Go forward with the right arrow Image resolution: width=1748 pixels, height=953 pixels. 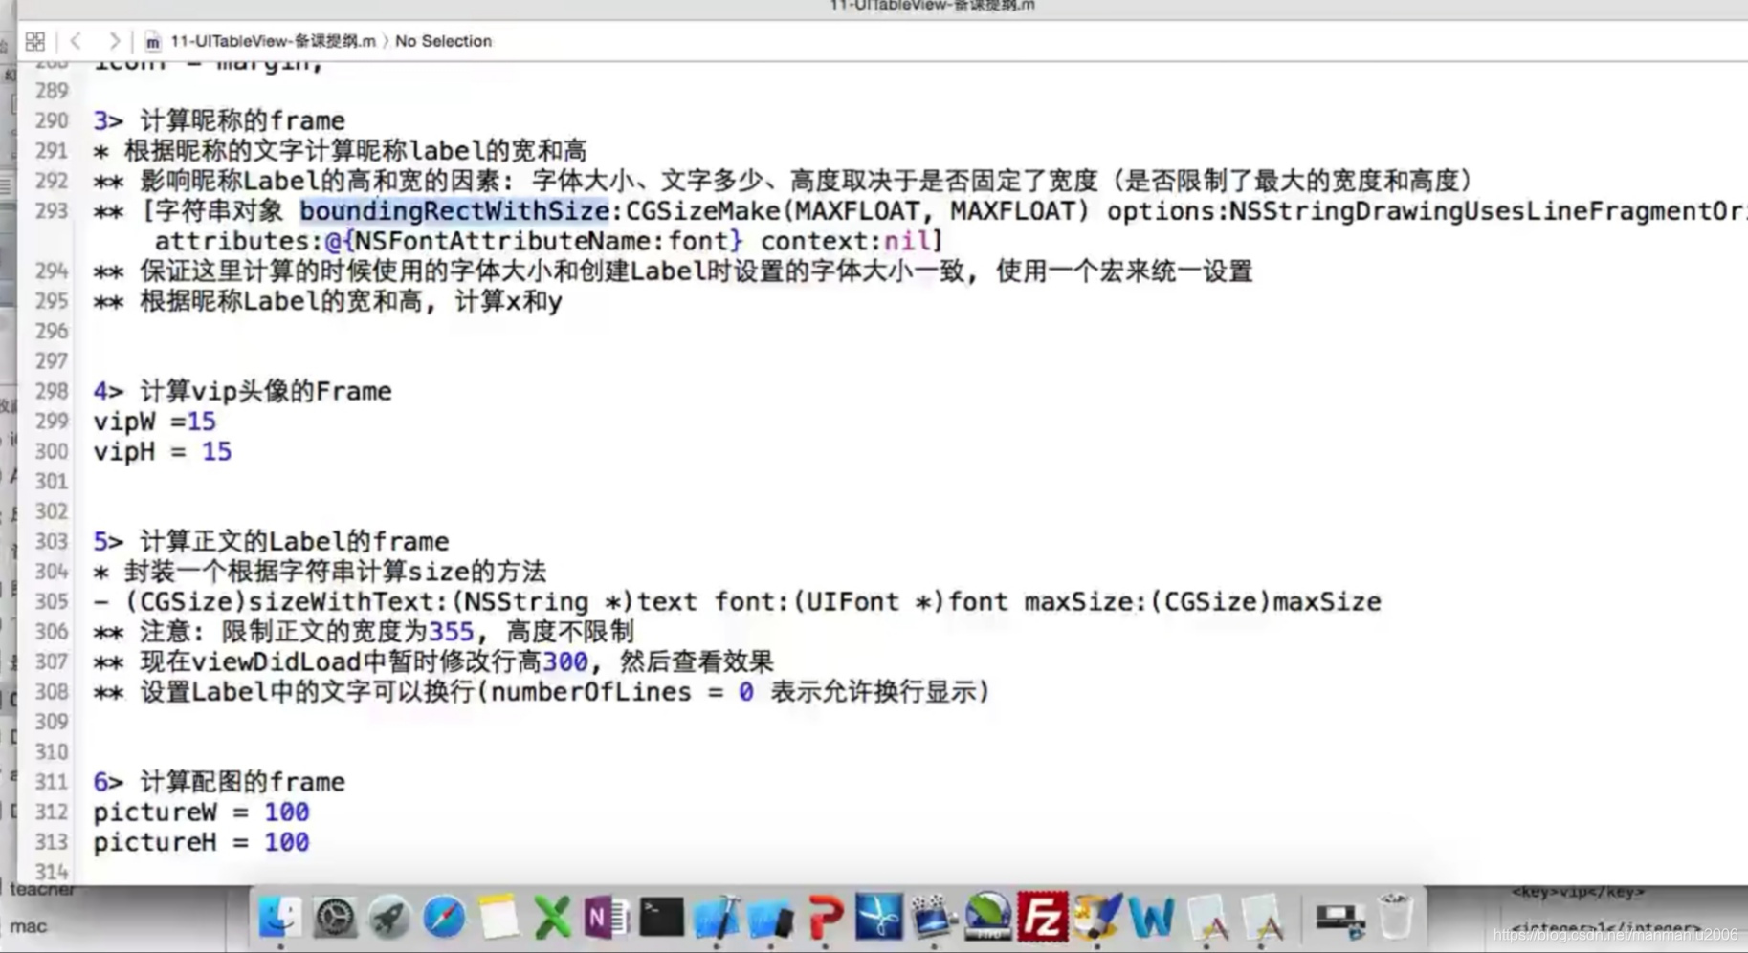click(114, 41)
